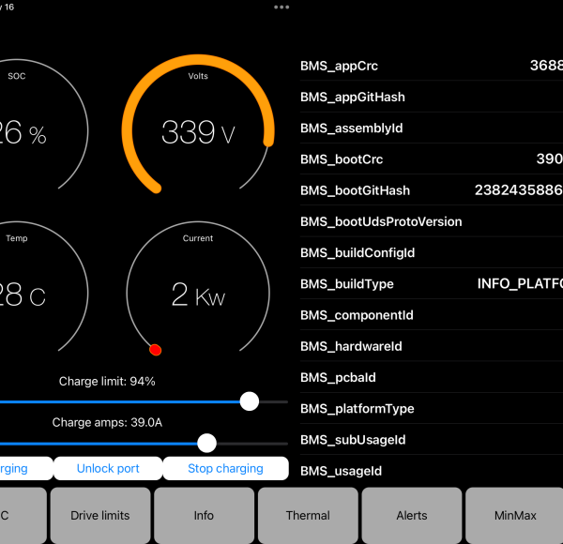Switch to the Alerts tab
This screenshot has height=544, width=563.
click(412, 515)
